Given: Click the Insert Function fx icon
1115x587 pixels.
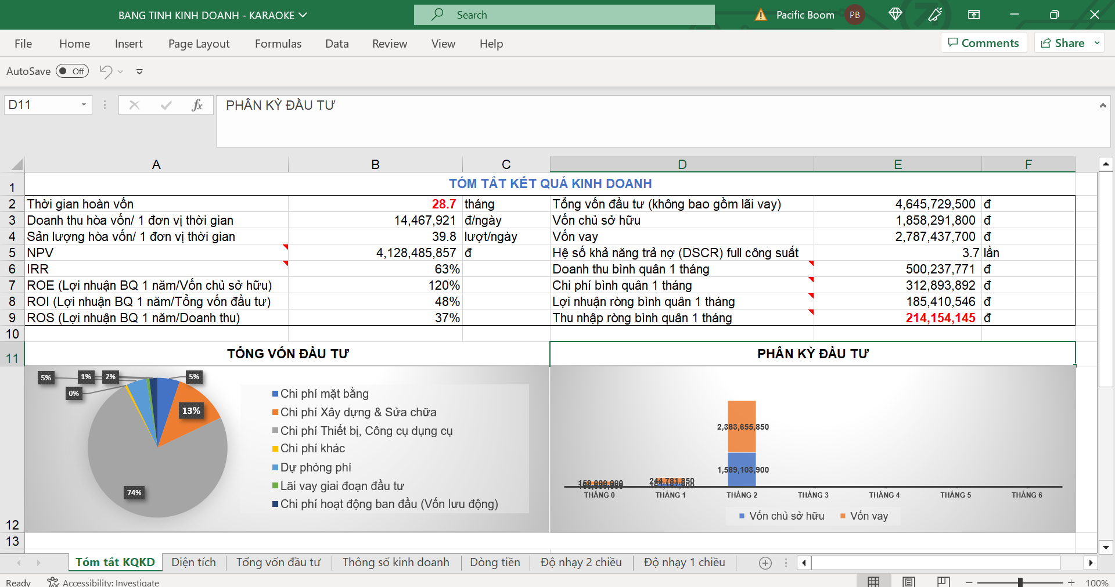Looking at the screenshot, I should point(197,105).
